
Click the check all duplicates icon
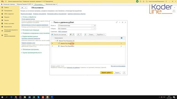click(71, 34)
